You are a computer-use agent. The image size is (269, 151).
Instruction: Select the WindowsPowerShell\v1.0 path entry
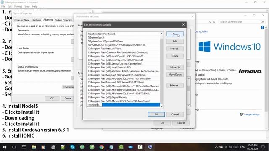pyautogui.click(x=123, y=45)
